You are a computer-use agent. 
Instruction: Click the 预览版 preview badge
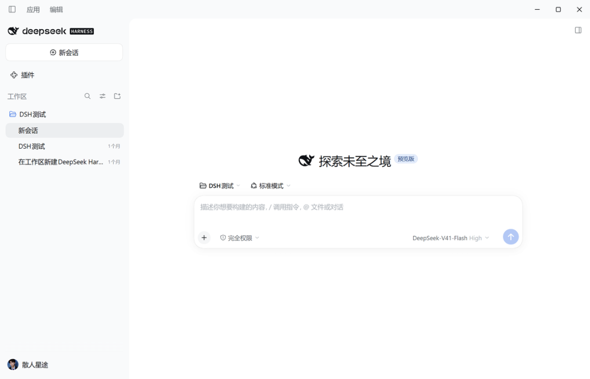pos(405,159)
